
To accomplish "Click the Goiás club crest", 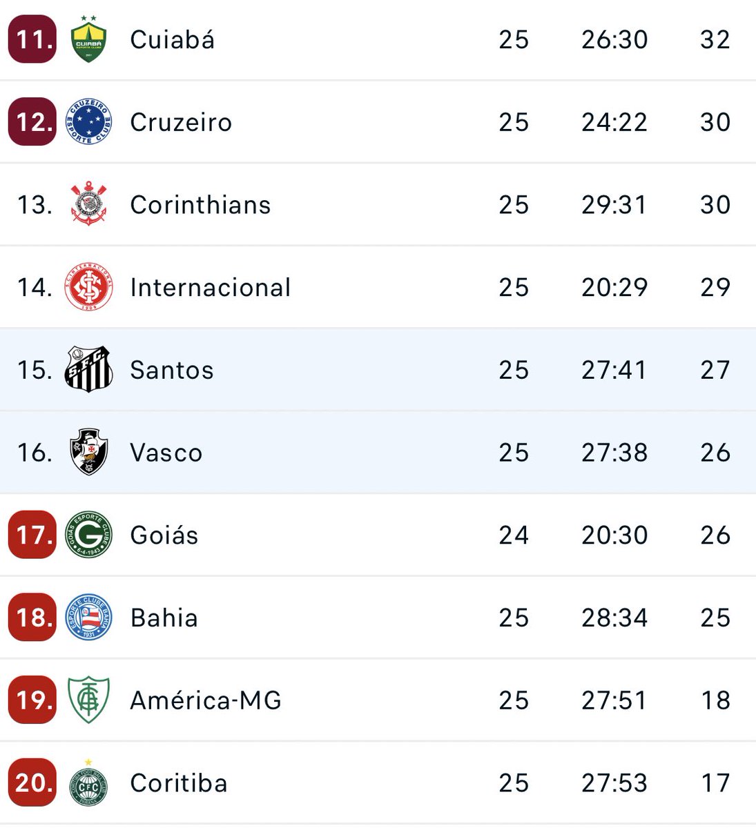I will click(x=89, y=535).
